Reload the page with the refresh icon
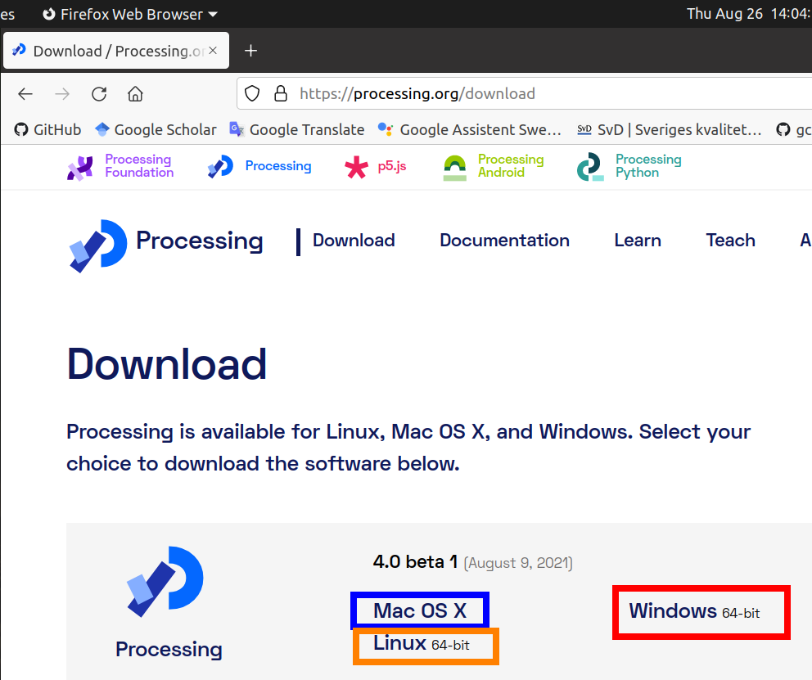This screenshot has height=680, width=812. 99,93
